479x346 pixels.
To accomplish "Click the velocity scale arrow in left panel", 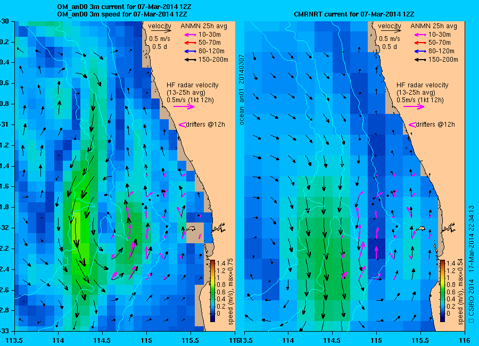I will click(161, 30).
